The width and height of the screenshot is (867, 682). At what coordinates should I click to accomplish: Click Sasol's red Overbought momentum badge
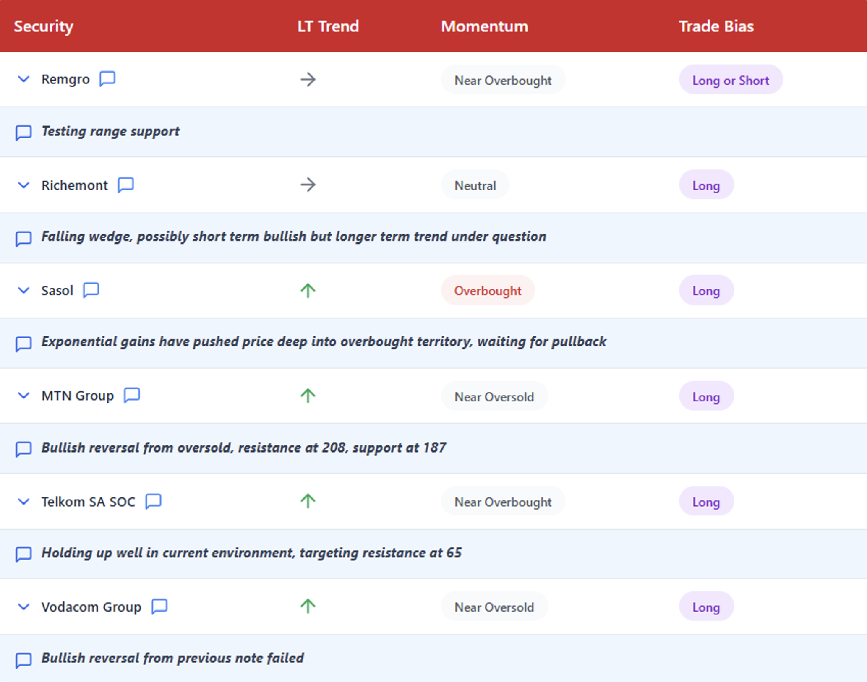point(487,290)
